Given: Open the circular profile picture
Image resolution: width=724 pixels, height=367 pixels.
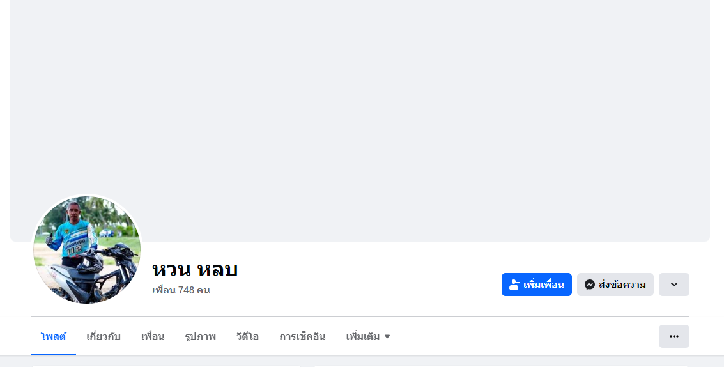Looking at the screenshot, I should (x=86, y=249).
